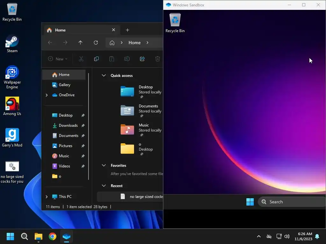Open host Windows Start menu
Viewport: 326px width, 244px height.
(x=10, y=236)
